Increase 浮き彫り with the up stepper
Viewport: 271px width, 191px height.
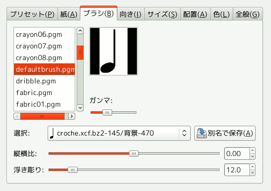point(252,167)
